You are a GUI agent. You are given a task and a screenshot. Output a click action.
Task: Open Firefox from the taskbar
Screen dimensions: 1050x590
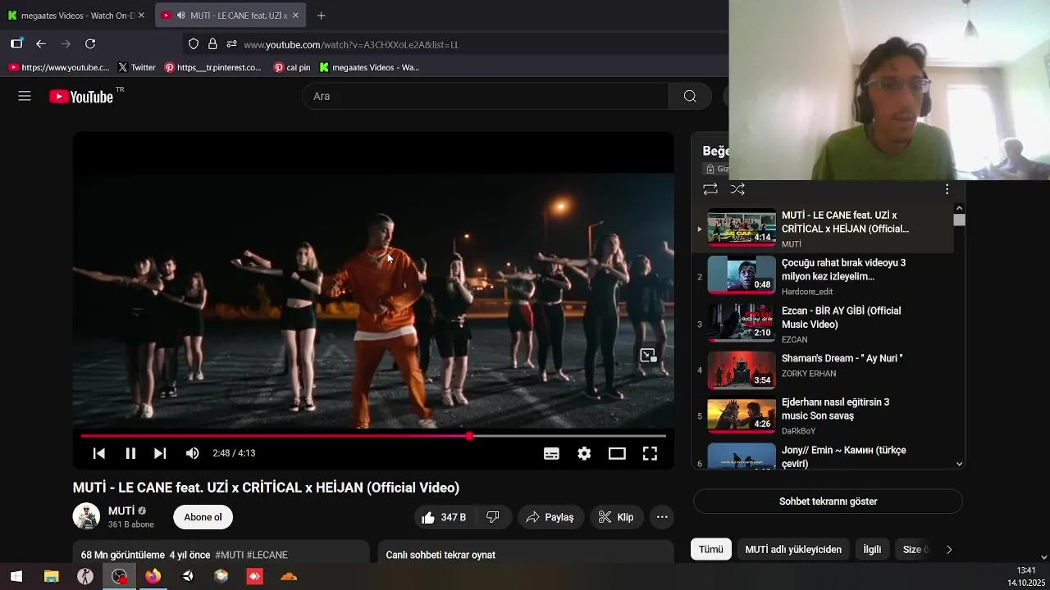(x=153, y=577)
